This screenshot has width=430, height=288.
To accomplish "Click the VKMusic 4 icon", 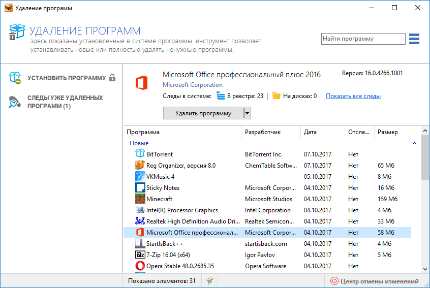I will tap(140, 176).
